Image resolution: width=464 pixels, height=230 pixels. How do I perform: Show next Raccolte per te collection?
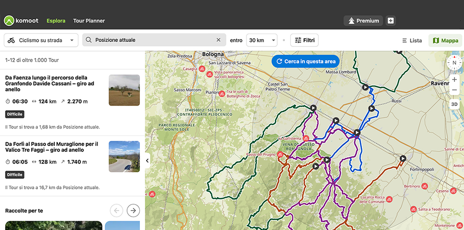133,211
